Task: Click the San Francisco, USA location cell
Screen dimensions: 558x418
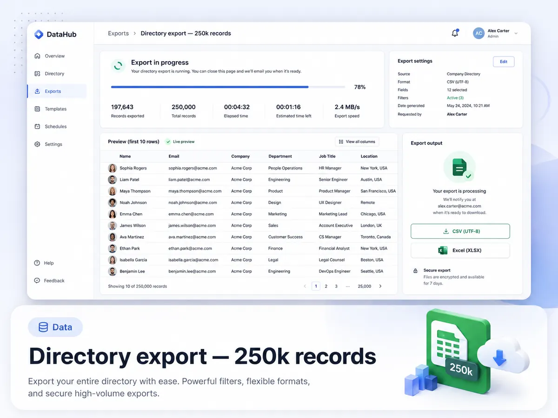Action: (378, 191)
